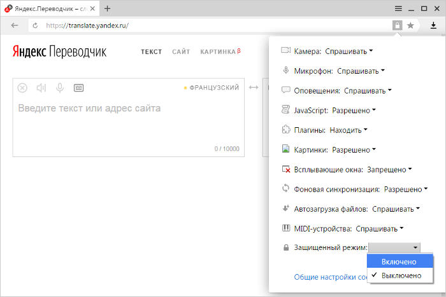Open the Яндекс.Переводчик browser tab
This screenshot has height=297, width=446.
coord(50,9)
